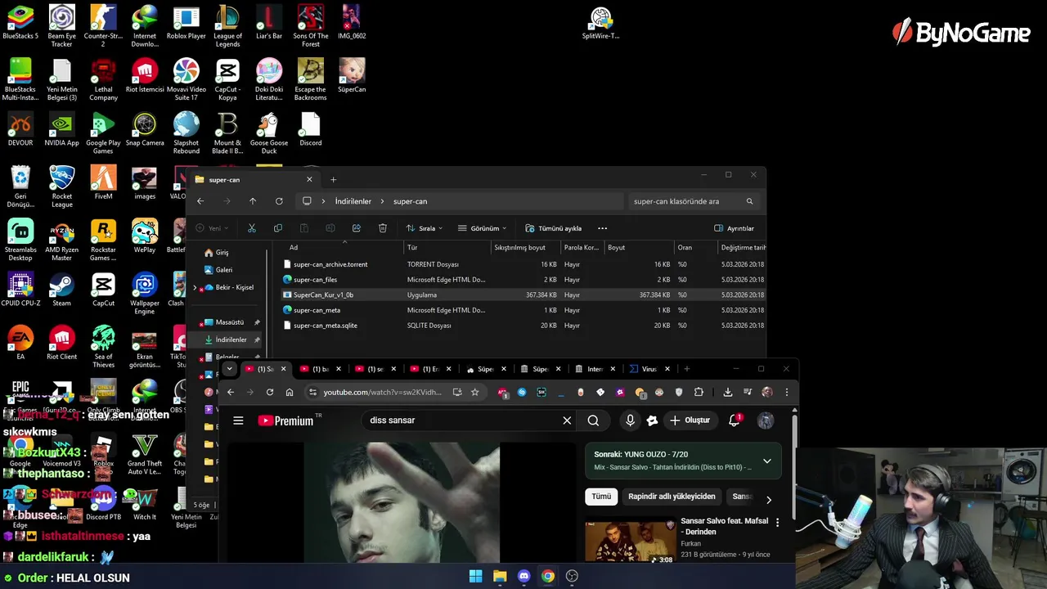Open Chrome from the taskbar
Viewport: 1047px width, 589px height.
click(x=548, y=576)
